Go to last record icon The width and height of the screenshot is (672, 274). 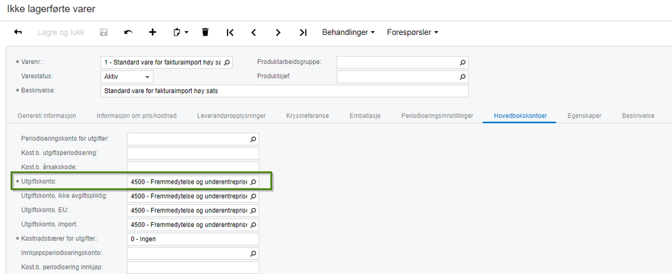[303, 32]
